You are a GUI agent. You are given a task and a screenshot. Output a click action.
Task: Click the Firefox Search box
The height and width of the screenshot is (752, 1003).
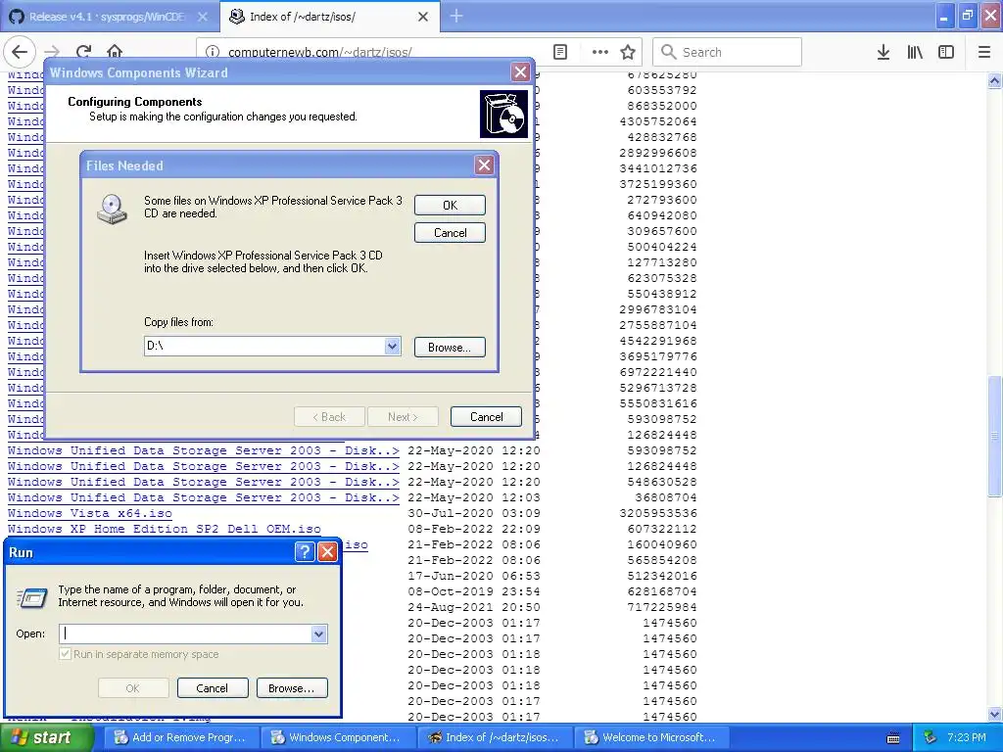pos(727,52)
